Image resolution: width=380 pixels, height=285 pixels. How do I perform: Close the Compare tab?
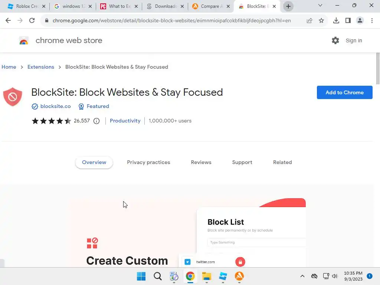(228, 6)
